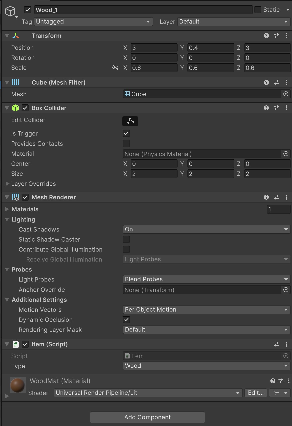Enable the Static checkbox
292x426 pixels.
(258, 10)
